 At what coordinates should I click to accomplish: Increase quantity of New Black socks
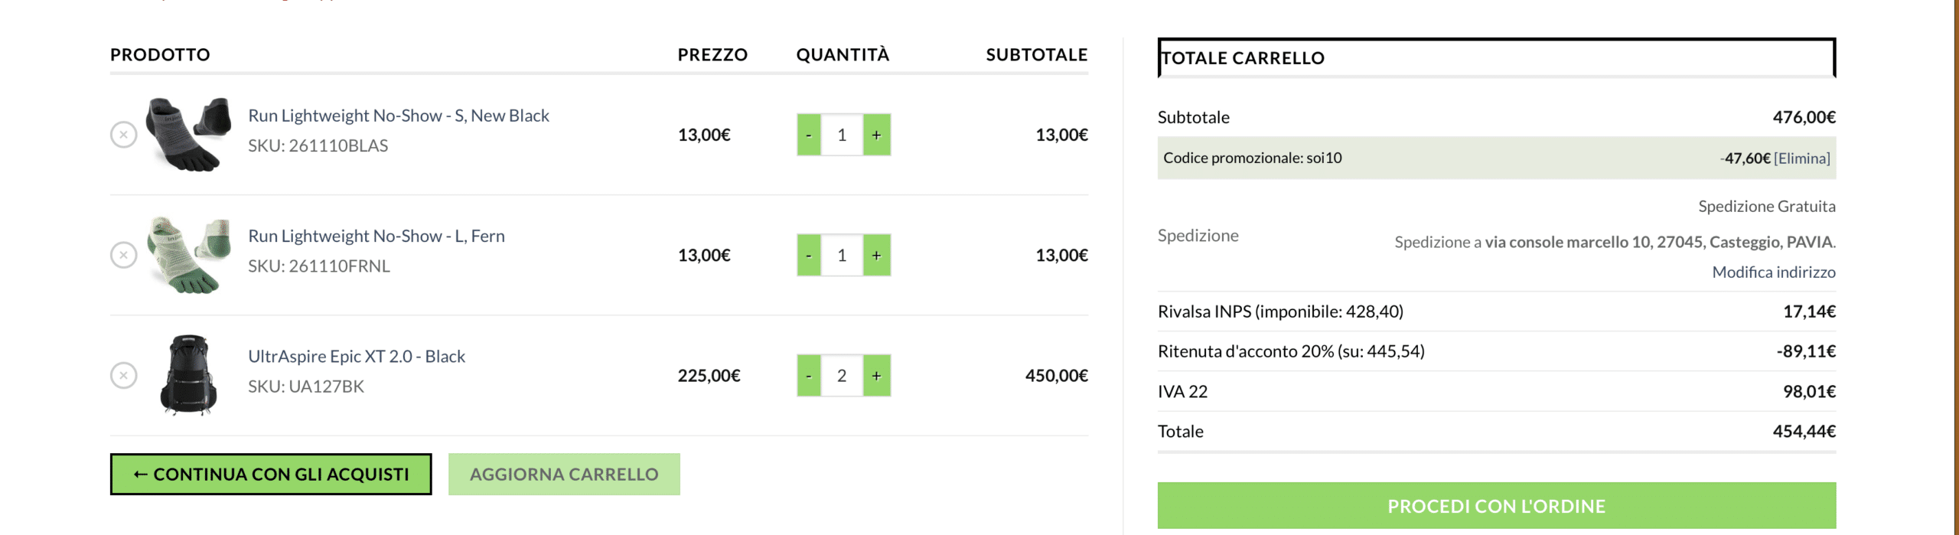coord(876,135)
